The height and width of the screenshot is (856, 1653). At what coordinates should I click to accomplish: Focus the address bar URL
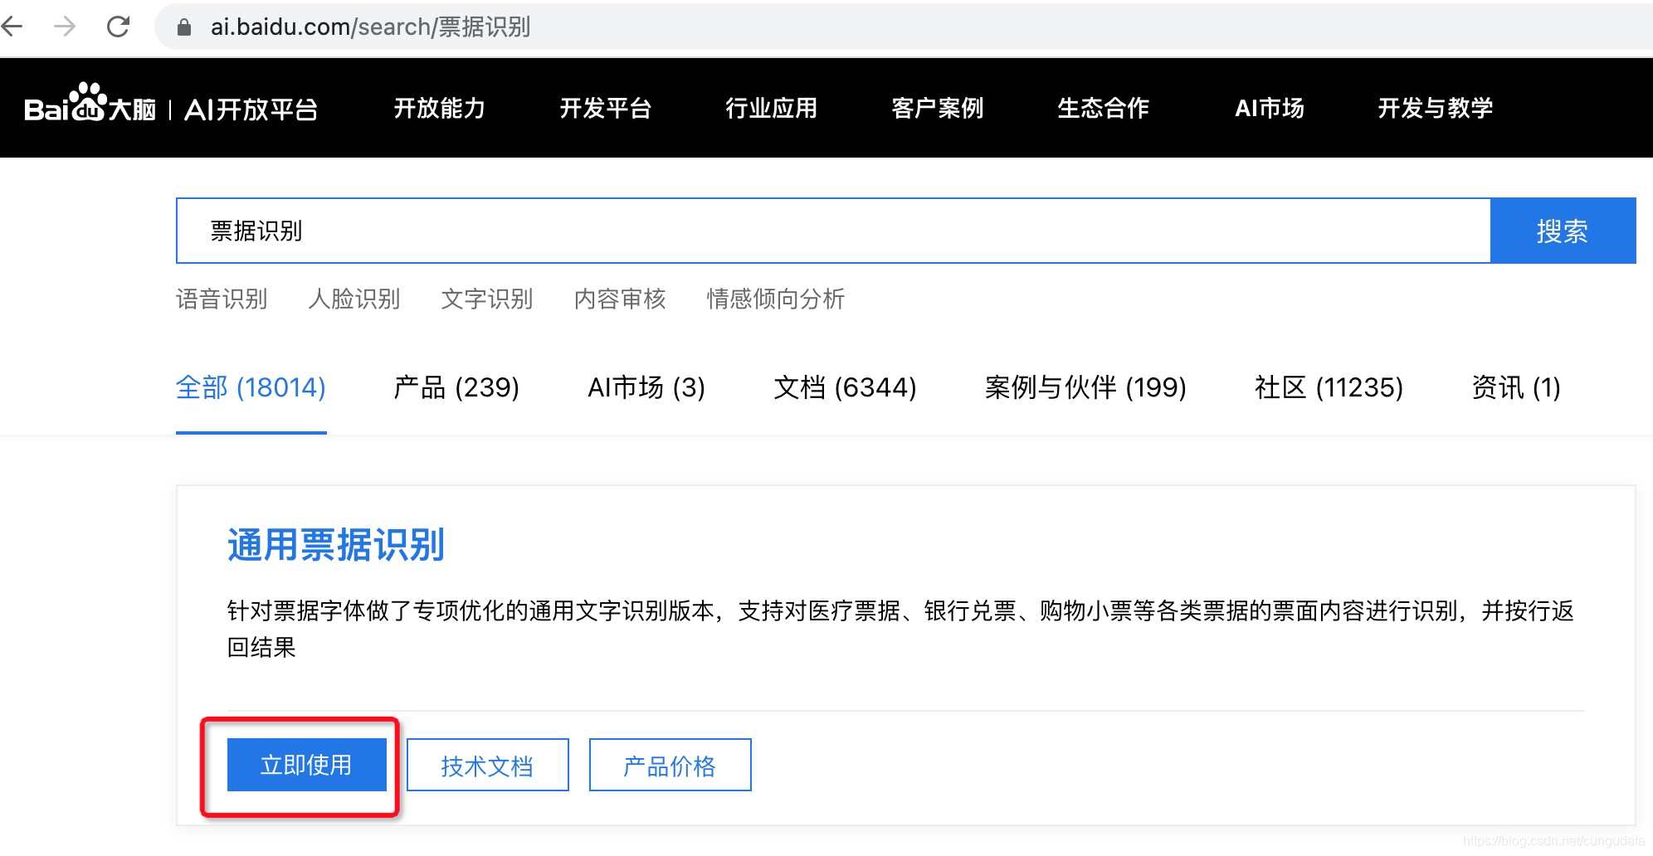(370, 27)
